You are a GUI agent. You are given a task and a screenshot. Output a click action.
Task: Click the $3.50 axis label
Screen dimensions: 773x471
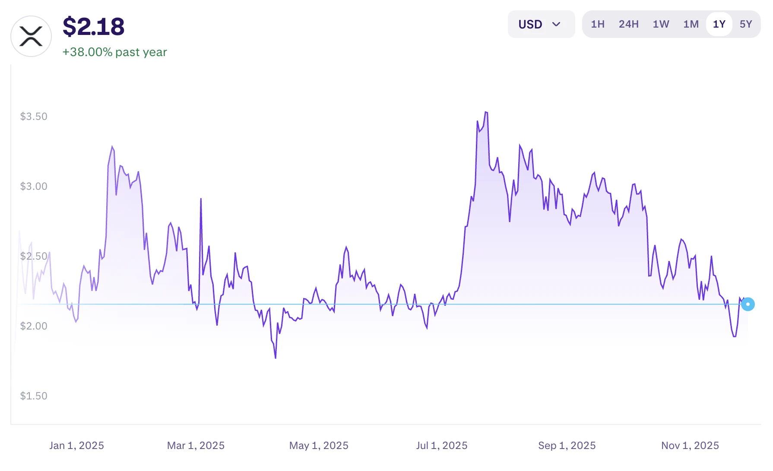click(34, 116)
